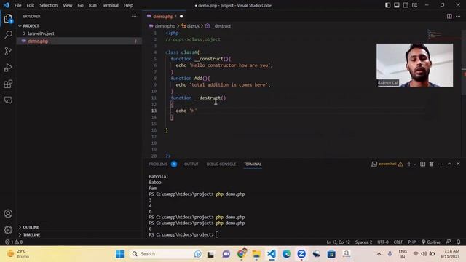Switch to the Terminal panel tab
The width and height of the screenshot is (466, 262).
pos(253,164)
